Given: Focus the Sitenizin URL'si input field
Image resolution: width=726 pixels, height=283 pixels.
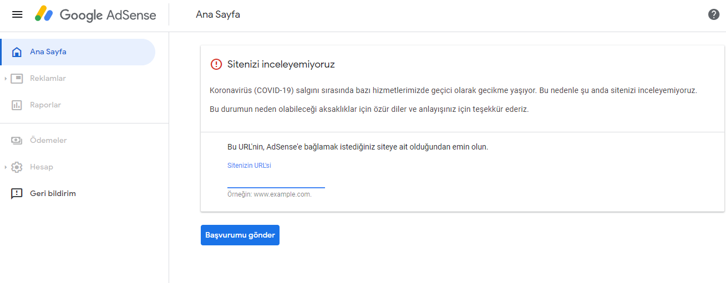Looking at the screenshot, I should click(x=276, y=180).
